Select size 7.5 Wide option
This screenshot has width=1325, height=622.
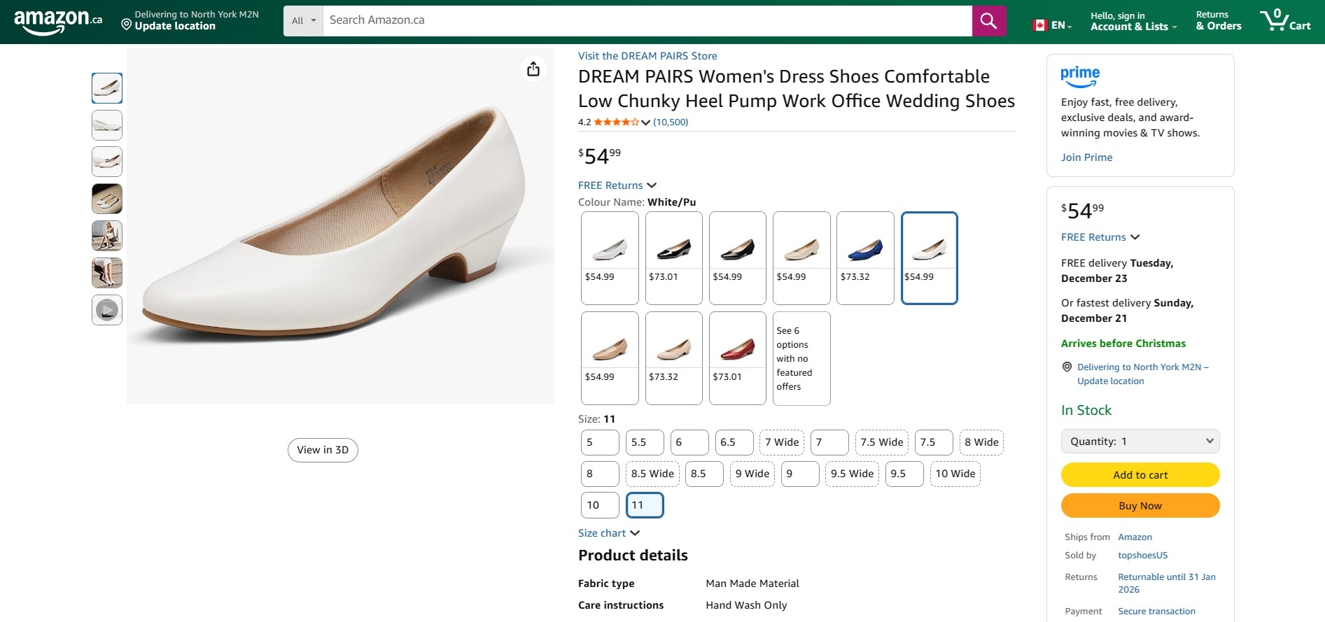coord(881,442)
